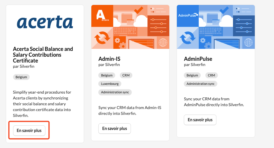Image resolution: width=274 pixels, height=148 pixels.
Task: Click the A IS 2013 logo tile
Action: [x=102, y=16]
